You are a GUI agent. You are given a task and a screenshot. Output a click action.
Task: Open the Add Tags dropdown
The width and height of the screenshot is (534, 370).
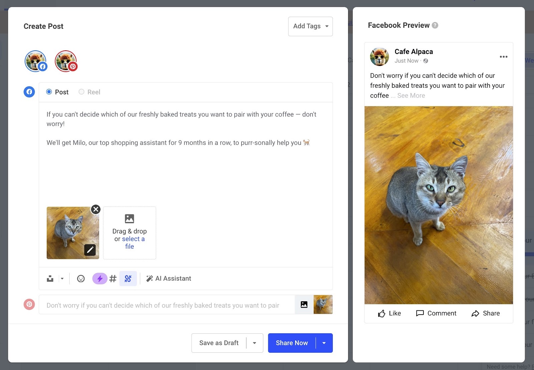point(310,26)
